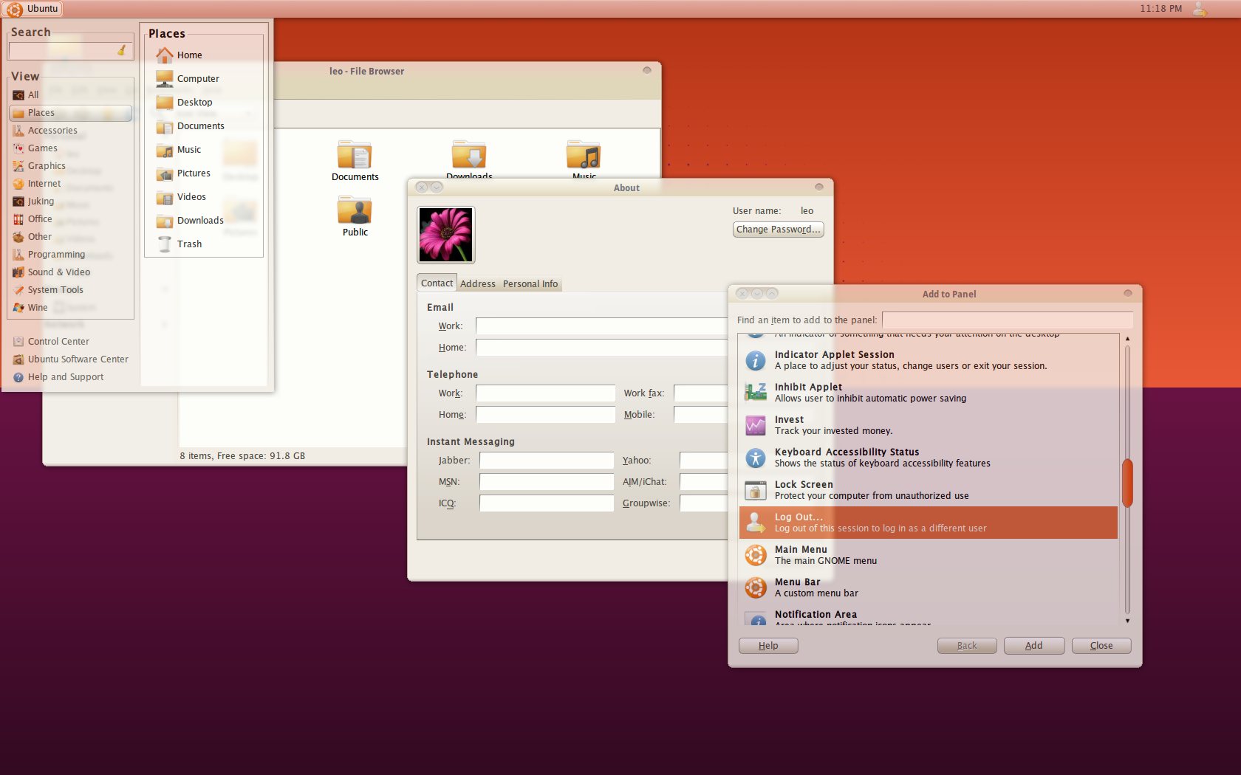
Task: Click Close button in Add to Panel
Action: [x=1101, y=646]
